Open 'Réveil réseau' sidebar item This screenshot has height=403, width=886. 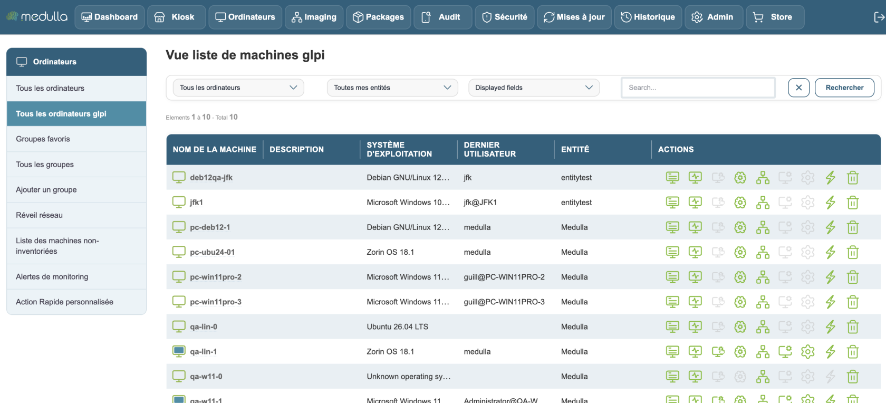click(76, 215)
